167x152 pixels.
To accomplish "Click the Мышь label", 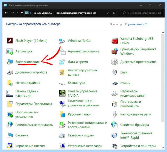I will [x=125, y=83].
